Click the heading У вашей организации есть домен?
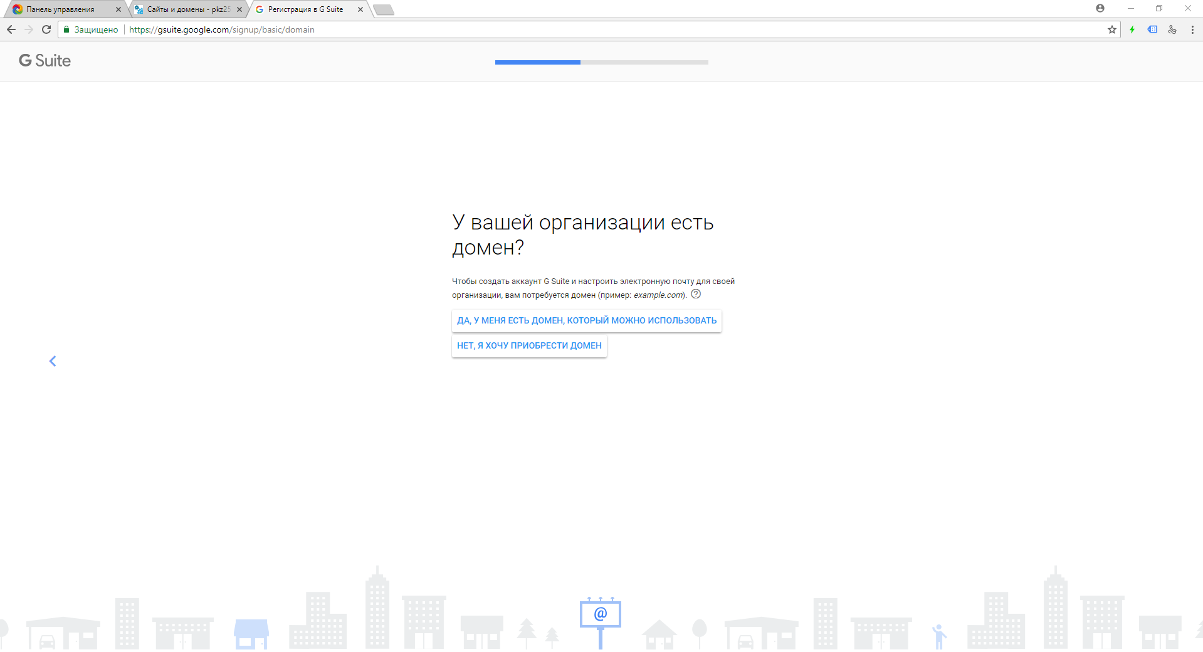Image resolution: width=1203 pixels, height=652 pixels. 583,235
